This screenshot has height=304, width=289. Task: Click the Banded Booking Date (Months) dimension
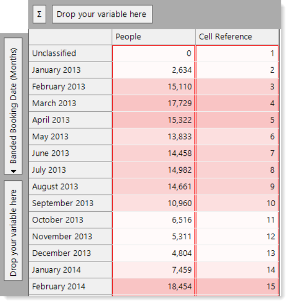pos(13,106)
